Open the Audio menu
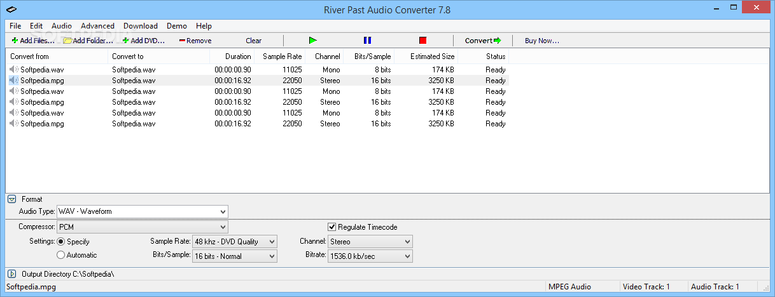This screenshot has width=775, height=297. [x=62, y=26]
